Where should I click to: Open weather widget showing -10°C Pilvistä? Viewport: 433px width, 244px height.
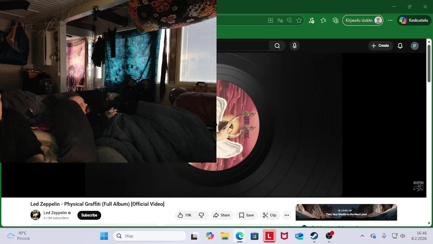pos(19,236)
